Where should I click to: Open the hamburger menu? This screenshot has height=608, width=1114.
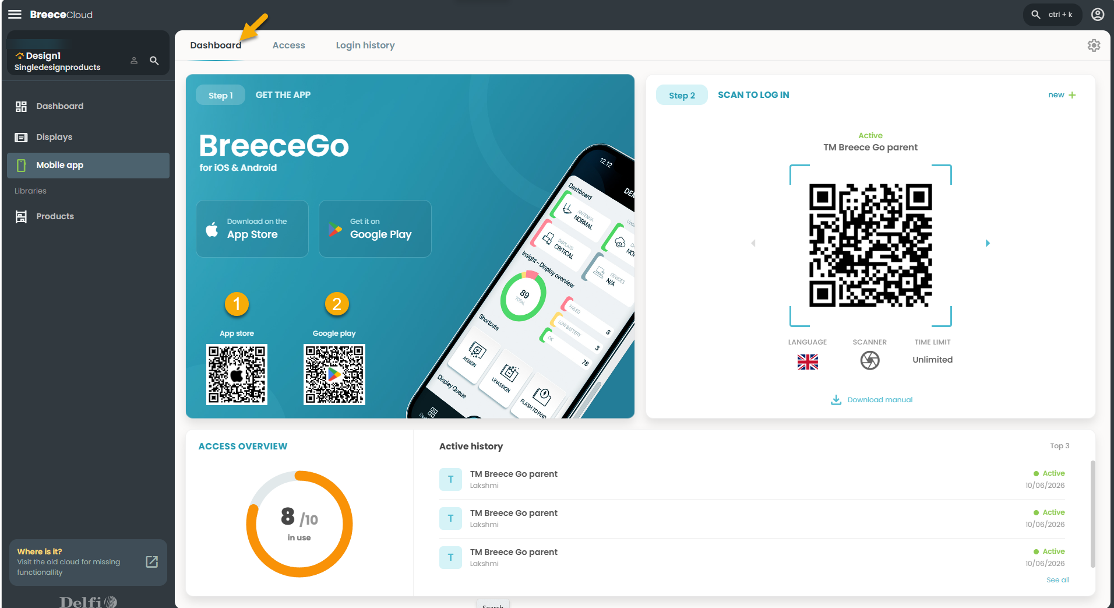coord(15,15)
